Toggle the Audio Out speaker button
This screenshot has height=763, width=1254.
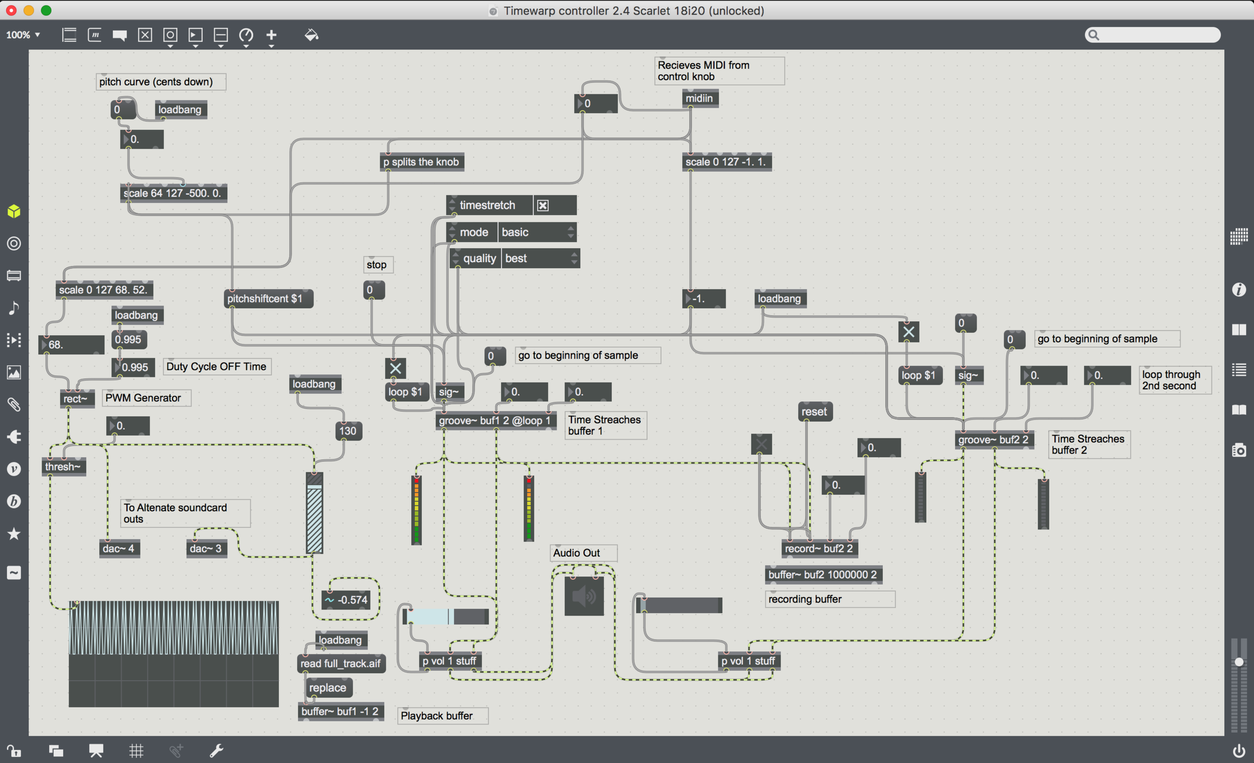point(584,596)
